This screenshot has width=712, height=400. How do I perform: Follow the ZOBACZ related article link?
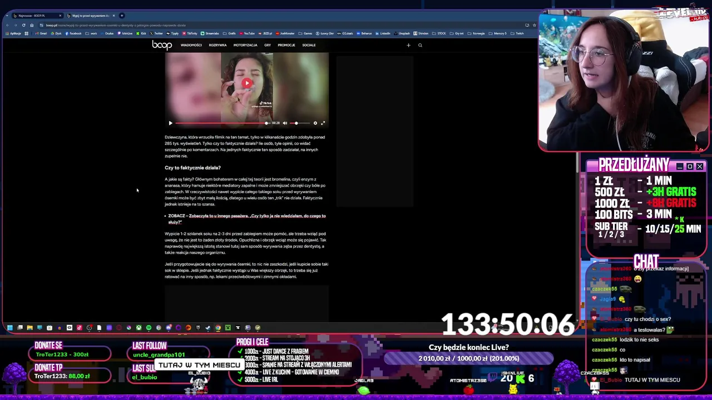pyautogui.click(x=247, y=219)
